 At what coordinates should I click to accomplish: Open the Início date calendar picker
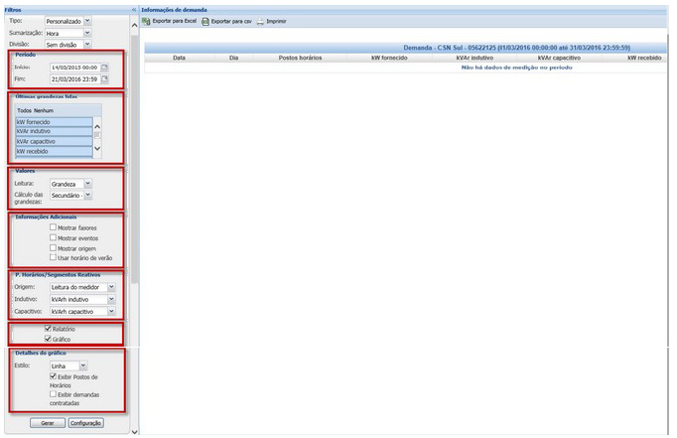click(x=104, y=67)
